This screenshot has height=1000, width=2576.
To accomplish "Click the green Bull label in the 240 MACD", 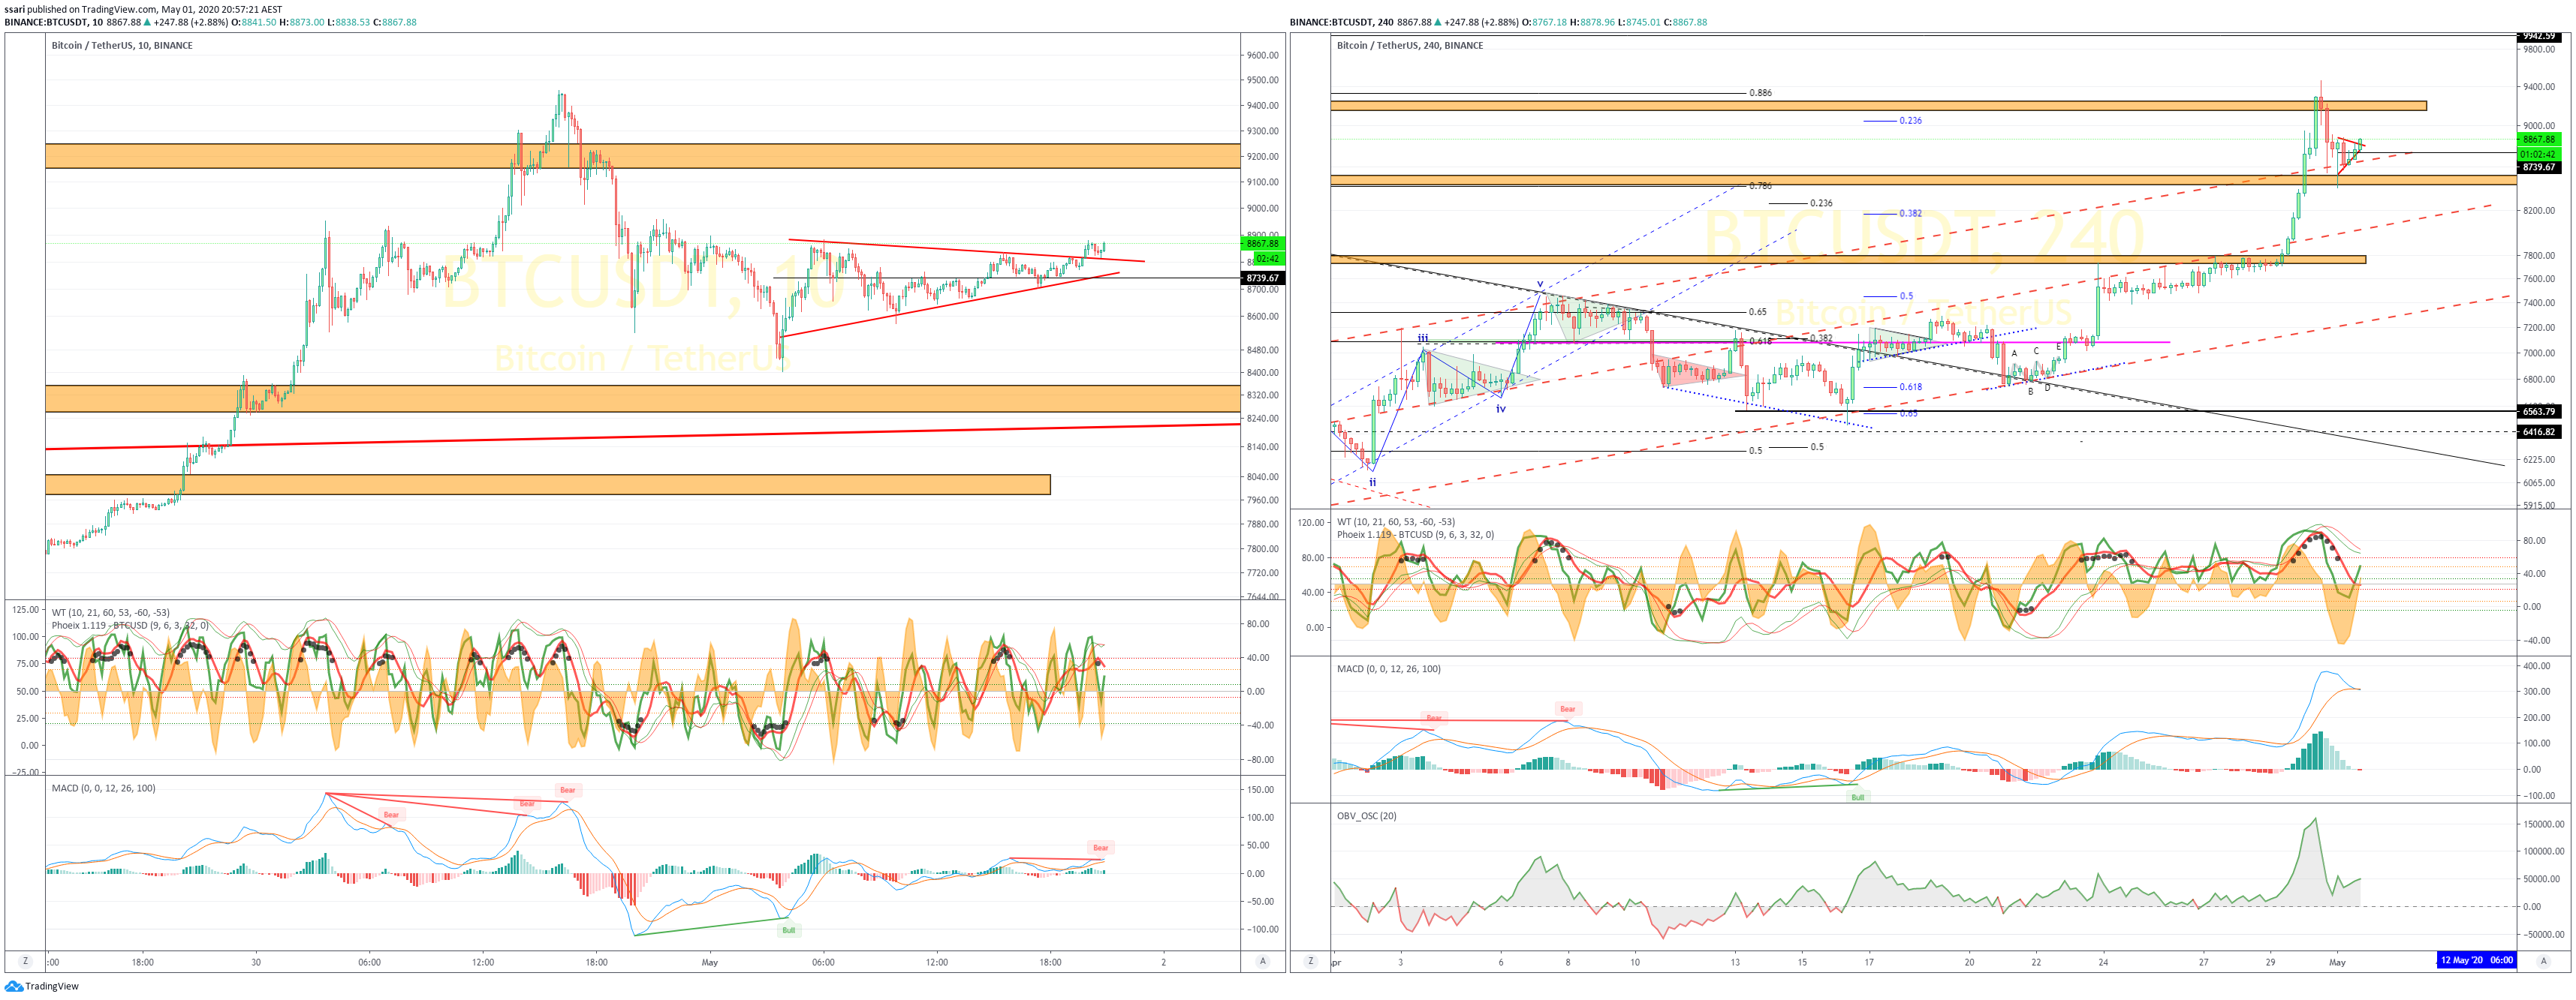I will 1858,797.
